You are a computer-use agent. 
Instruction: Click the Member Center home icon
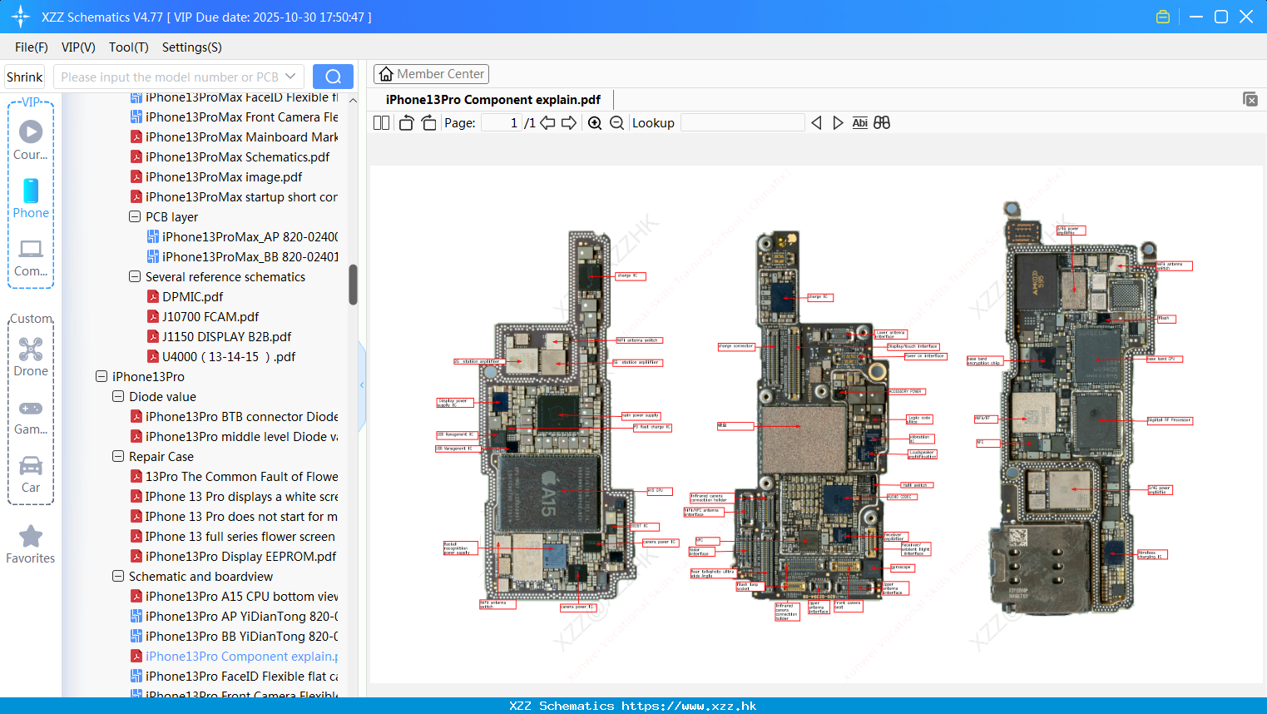click(x=386, y=74)
